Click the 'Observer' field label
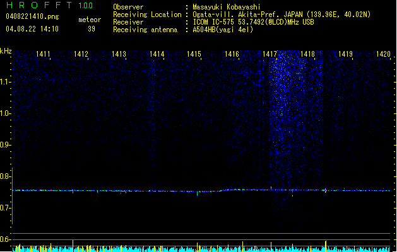The height and width of the screenshot is (252, 397). click(128, 7)
